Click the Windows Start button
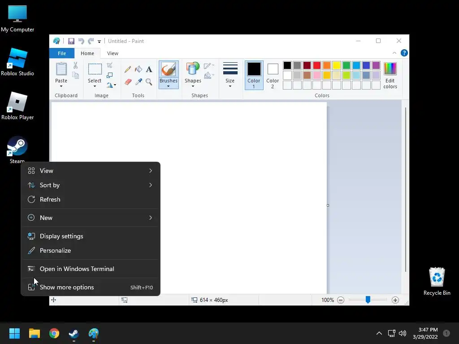This screenshot has width=459, height=344. point(14,333)
